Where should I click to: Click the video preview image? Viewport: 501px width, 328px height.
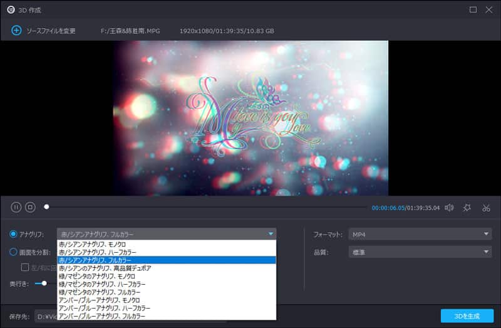(x=250, y=118)
